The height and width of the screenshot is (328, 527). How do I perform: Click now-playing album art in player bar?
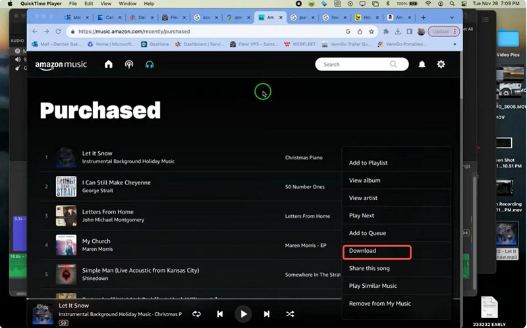coord(43,314)
